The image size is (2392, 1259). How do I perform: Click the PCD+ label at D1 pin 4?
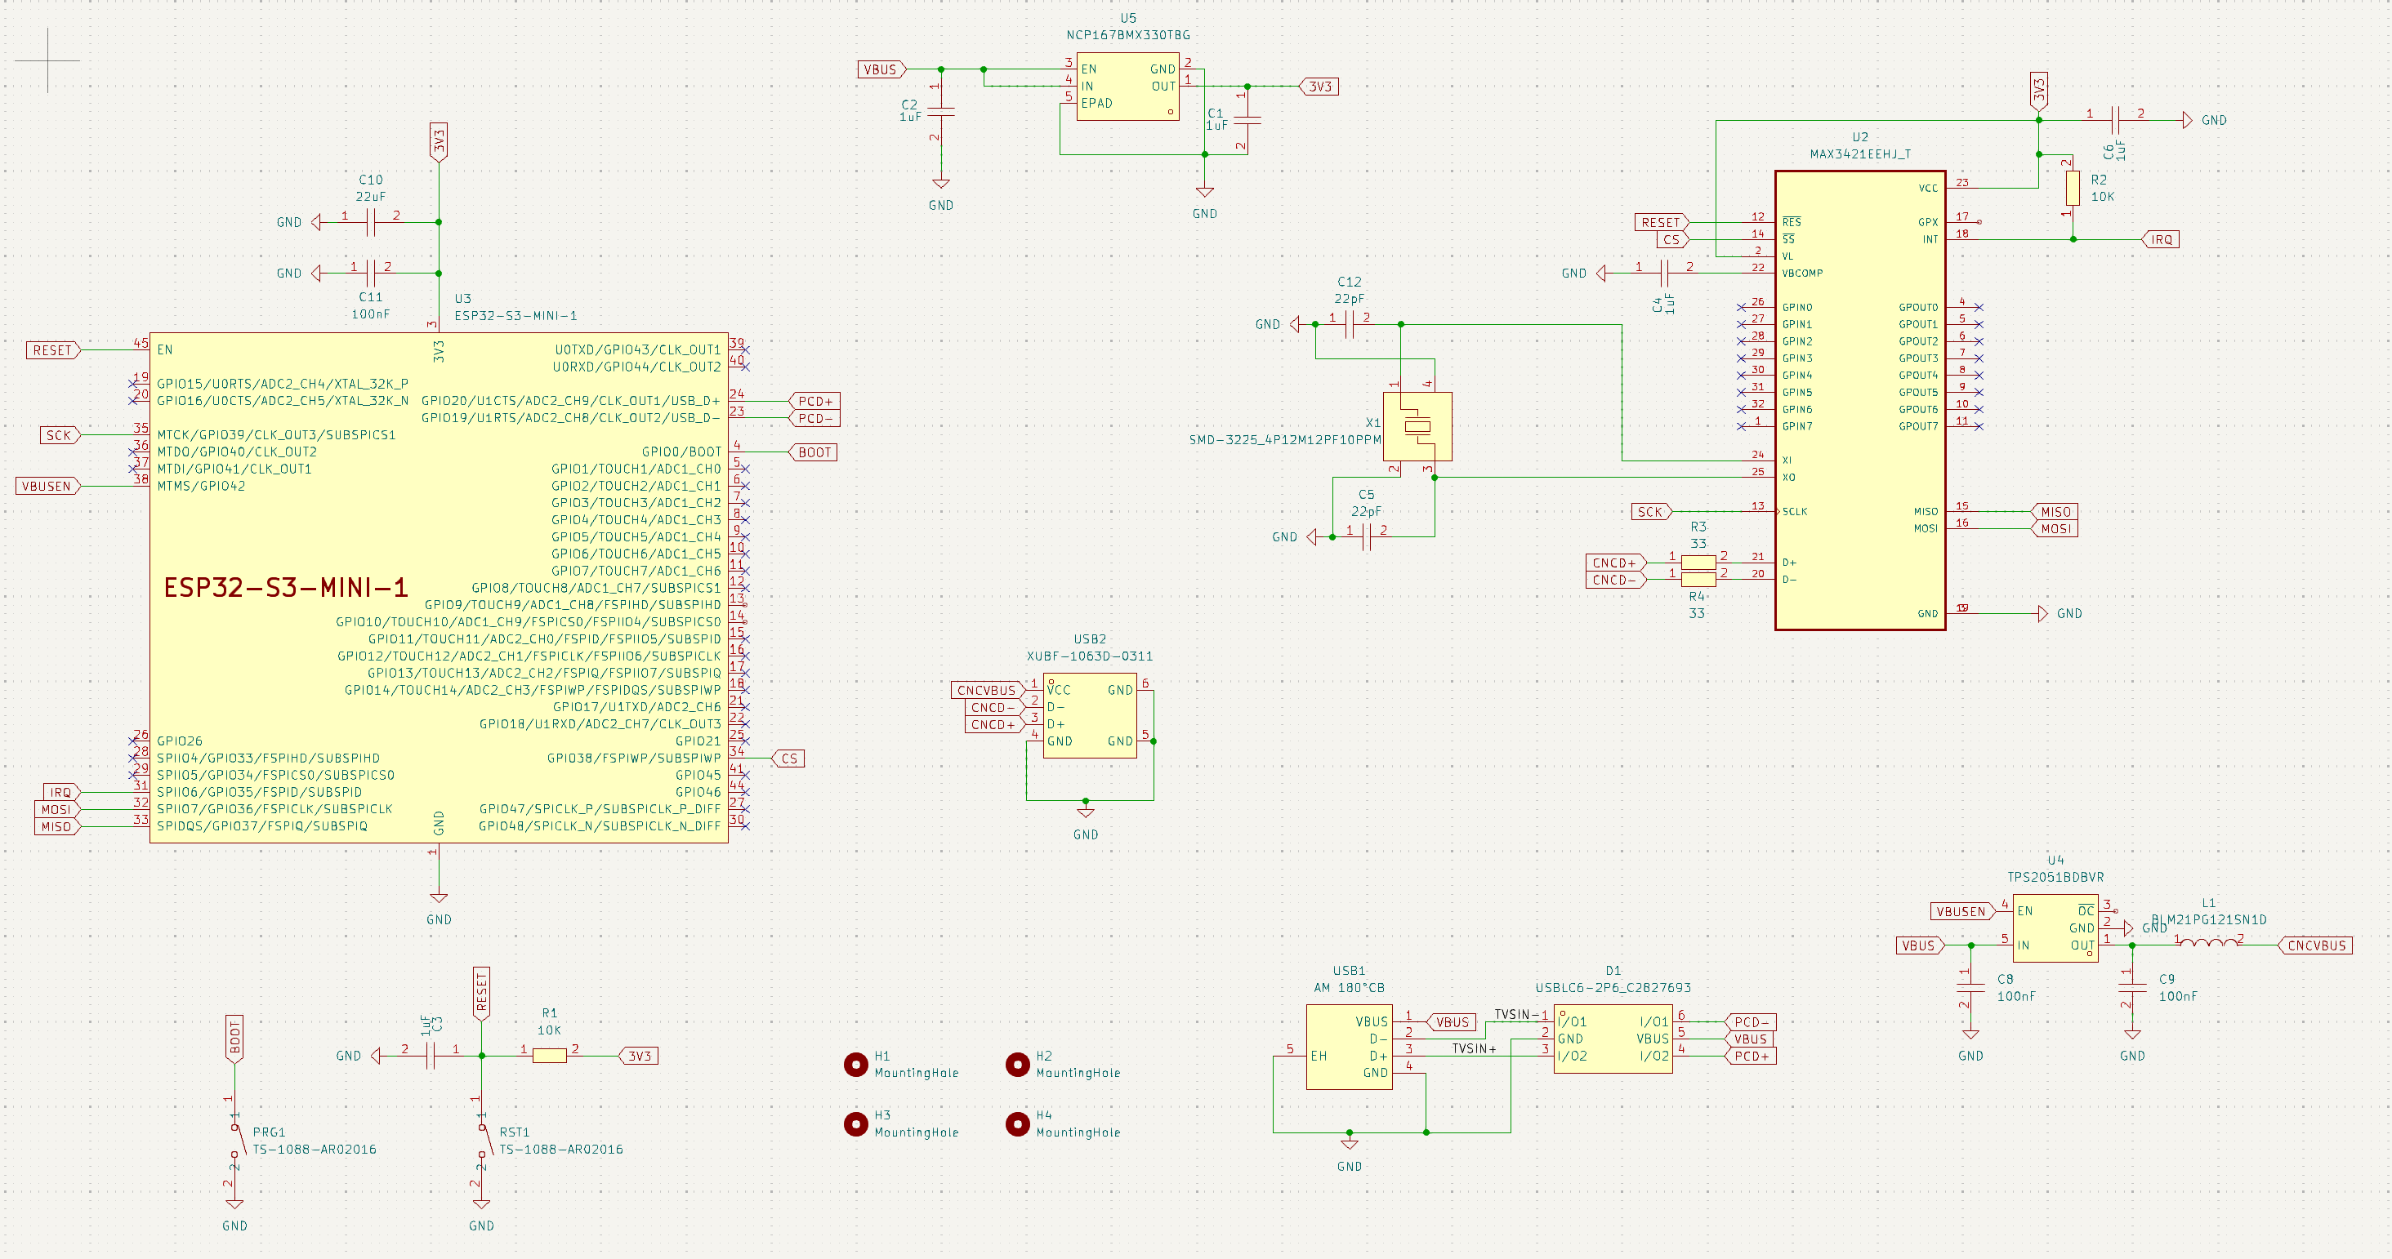click(x=1751, y=1056)
